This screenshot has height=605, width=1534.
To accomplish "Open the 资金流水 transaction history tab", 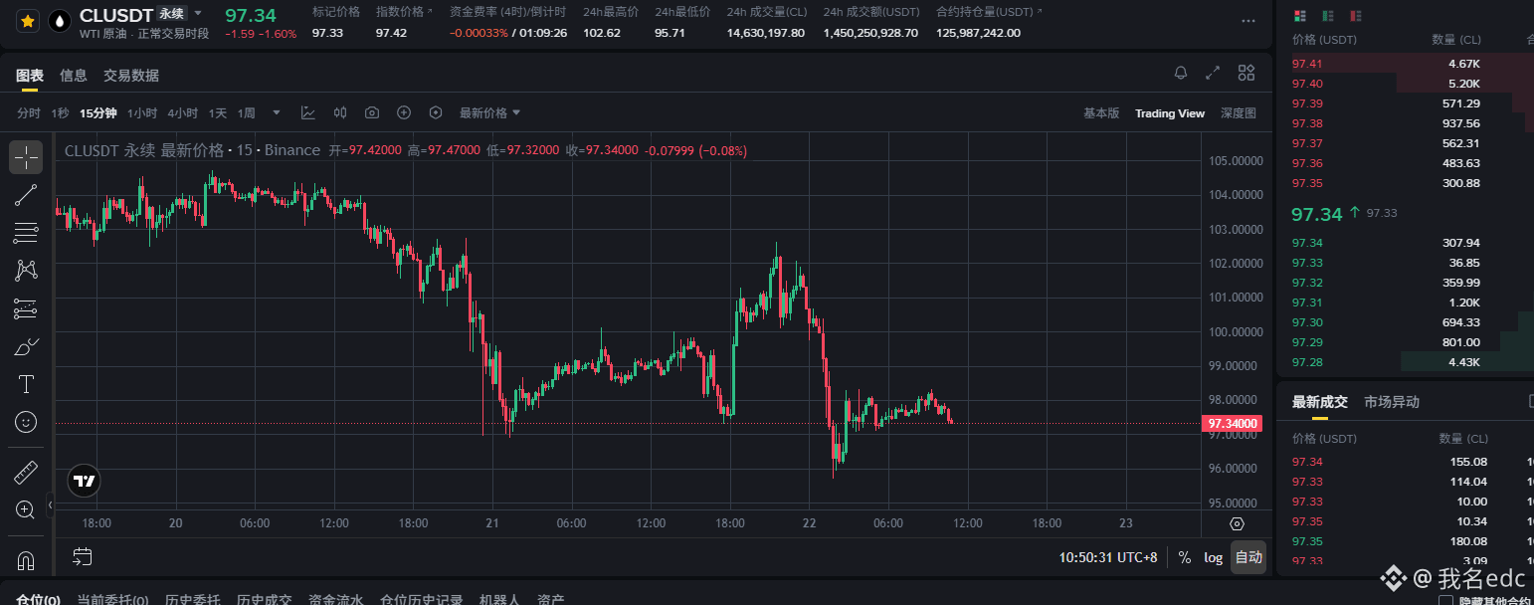I will pos(335,600).
